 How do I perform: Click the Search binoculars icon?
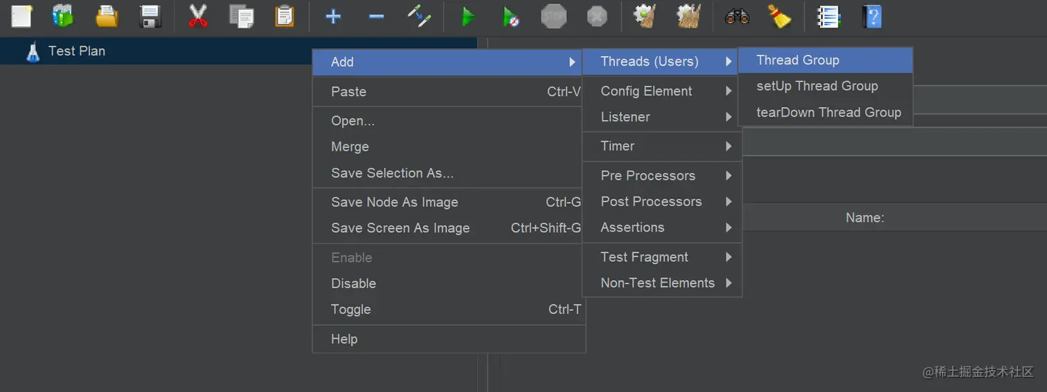click(x=737, y=16)
